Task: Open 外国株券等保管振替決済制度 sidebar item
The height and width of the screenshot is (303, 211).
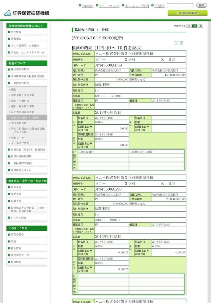Action: [x=27, y=76]
